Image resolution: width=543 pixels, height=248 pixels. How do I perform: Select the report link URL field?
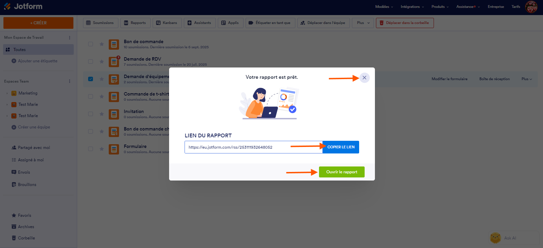(x=253, y=147)
